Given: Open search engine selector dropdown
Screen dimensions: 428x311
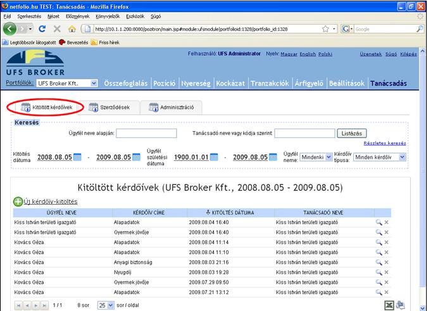Looking at the screenshot, I should coord(347,29).
